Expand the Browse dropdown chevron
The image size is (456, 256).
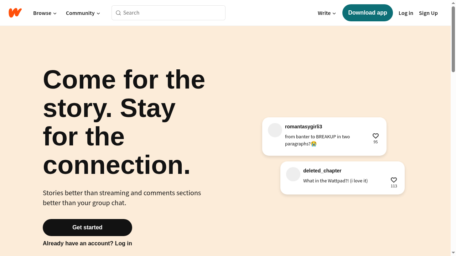click(55, 13)
